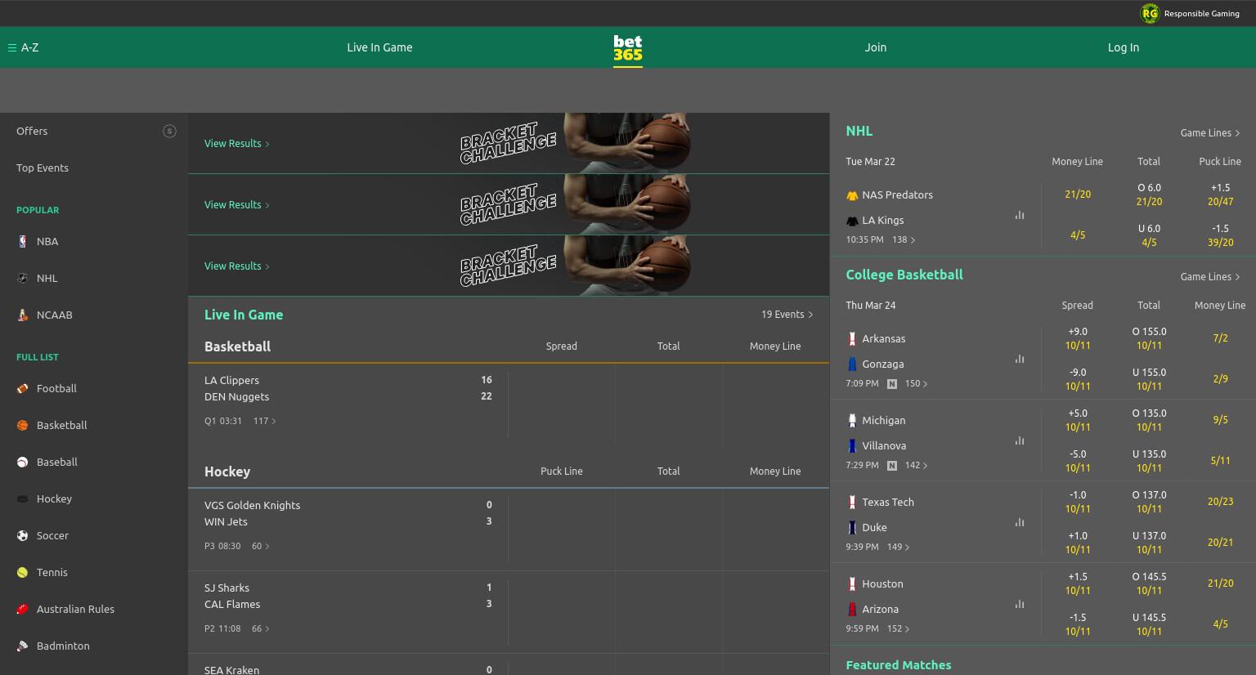Image resolution: width=1256 pixels, height=675 pixels.
Task: Open the third View Results link
Action: 237,266
